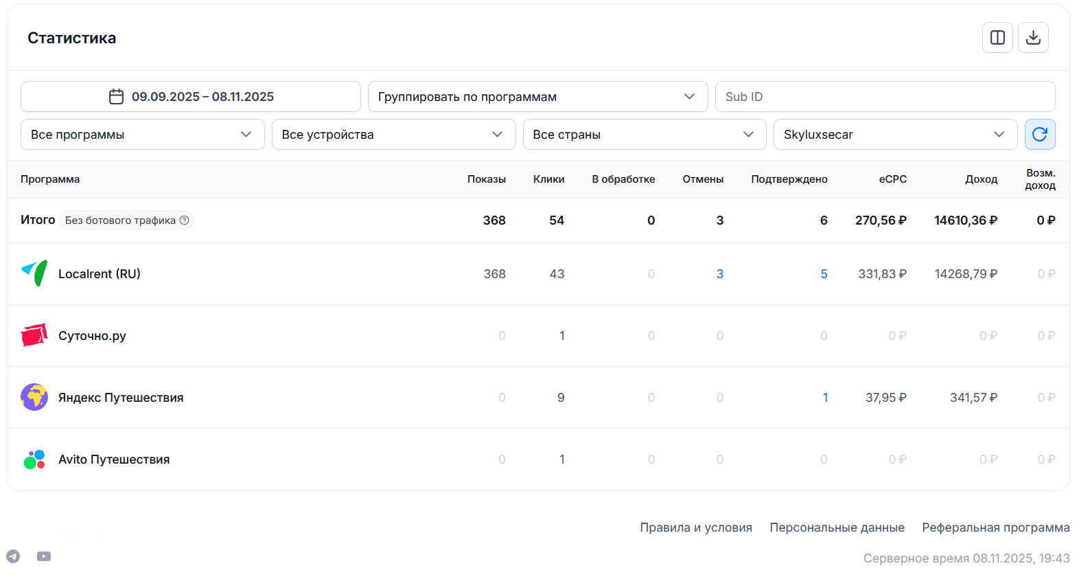1090x579 pixels.
Task: Click the Avito Путешествия logo icon
Action: tap(34, 459)
